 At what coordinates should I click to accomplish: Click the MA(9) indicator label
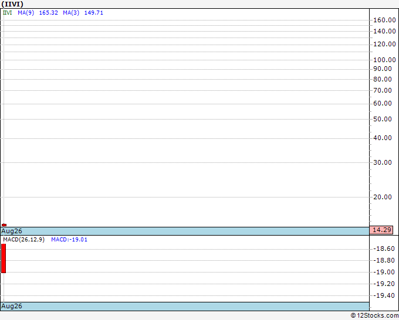pos(26,13)
